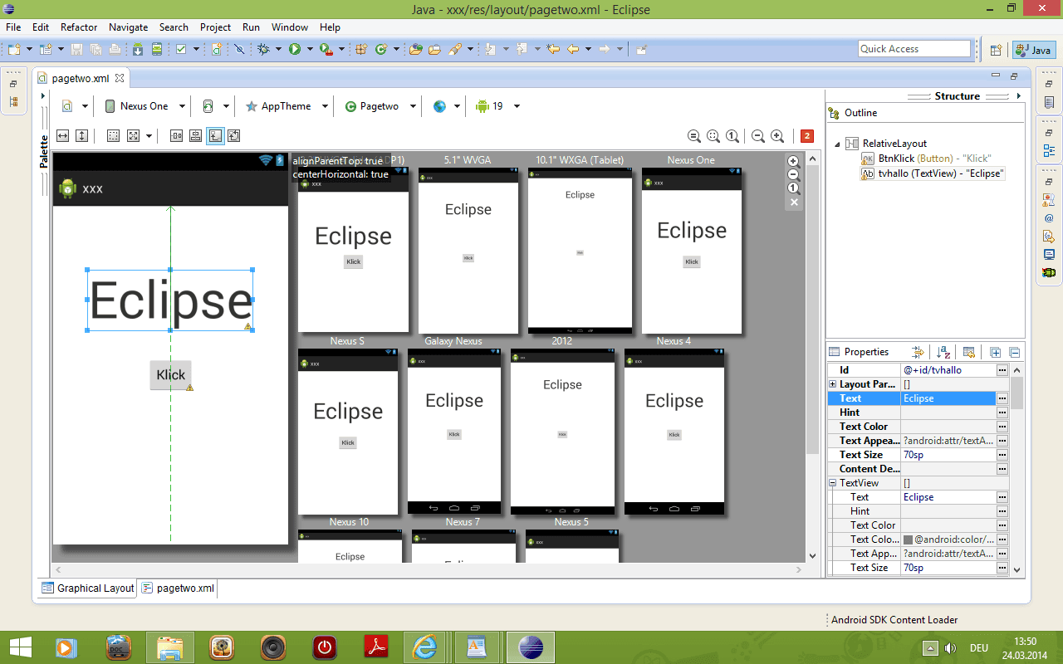Toggle the selected align top-left layout icon

[215, 136]
